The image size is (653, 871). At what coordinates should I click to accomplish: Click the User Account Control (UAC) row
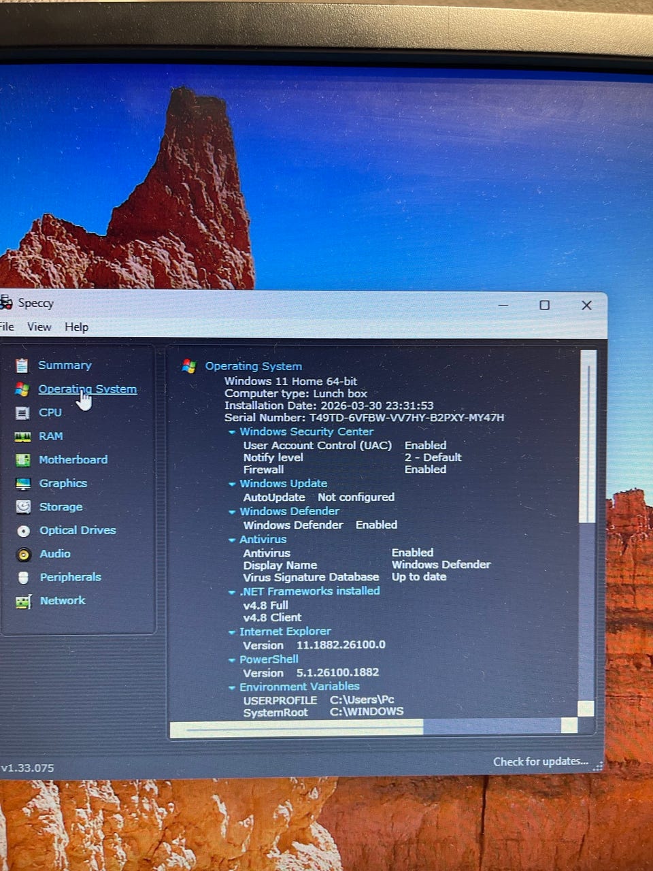click(x=345, y=445)
